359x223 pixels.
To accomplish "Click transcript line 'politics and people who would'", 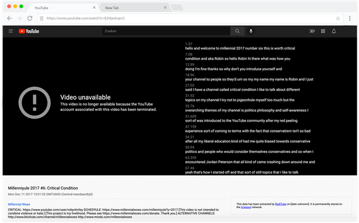I will coord(249,151).
